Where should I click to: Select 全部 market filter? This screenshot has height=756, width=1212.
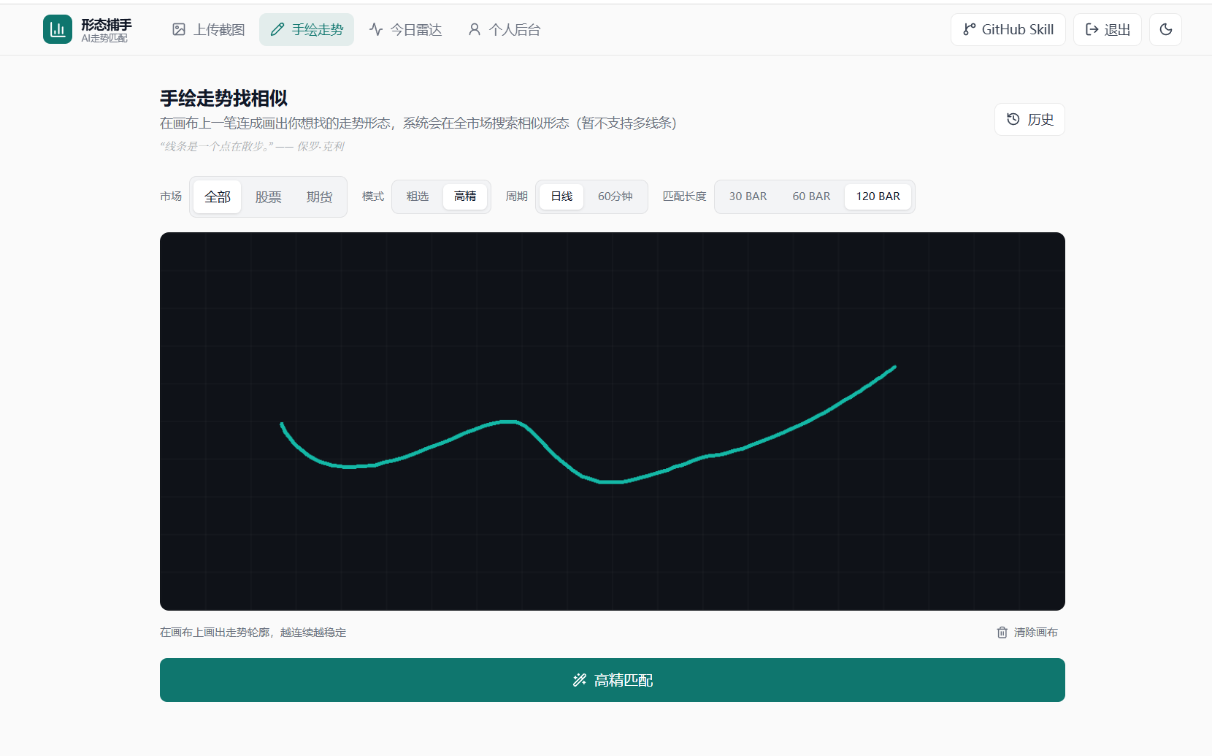click(x=218, y=196)
